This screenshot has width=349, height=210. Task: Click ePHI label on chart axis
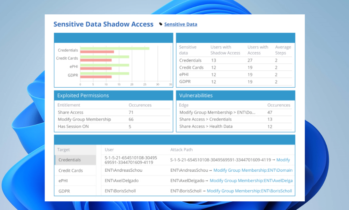[74, 66]
